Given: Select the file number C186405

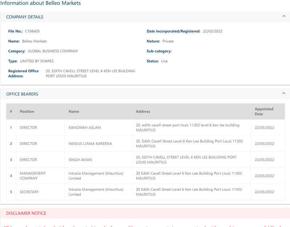Looking at the screenshot, I should pyautogui.click(x=32, y=31).
